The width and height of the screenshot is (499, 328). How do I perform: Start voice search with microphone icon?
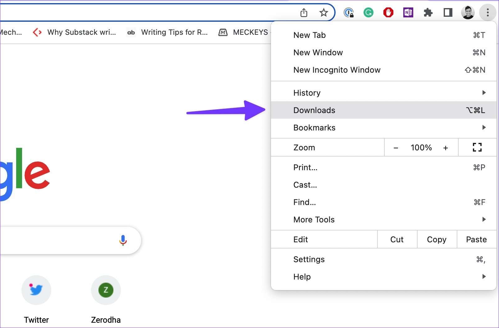(x=123, y=240)
